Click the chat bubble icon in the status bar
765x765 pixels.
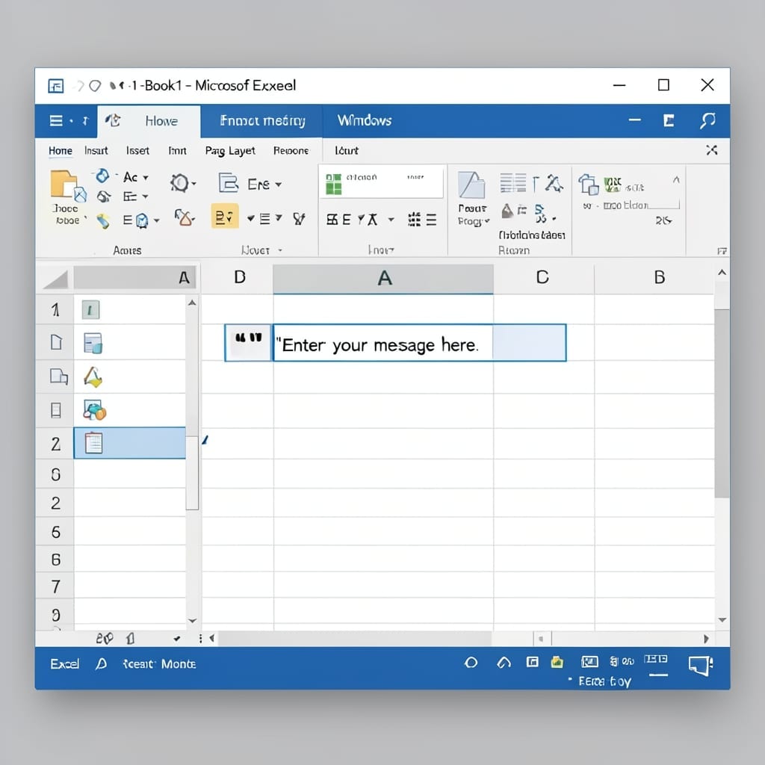[x=701, y=666]
